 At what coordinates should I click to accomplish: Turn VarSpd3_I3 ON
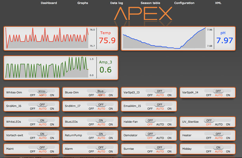169,95
